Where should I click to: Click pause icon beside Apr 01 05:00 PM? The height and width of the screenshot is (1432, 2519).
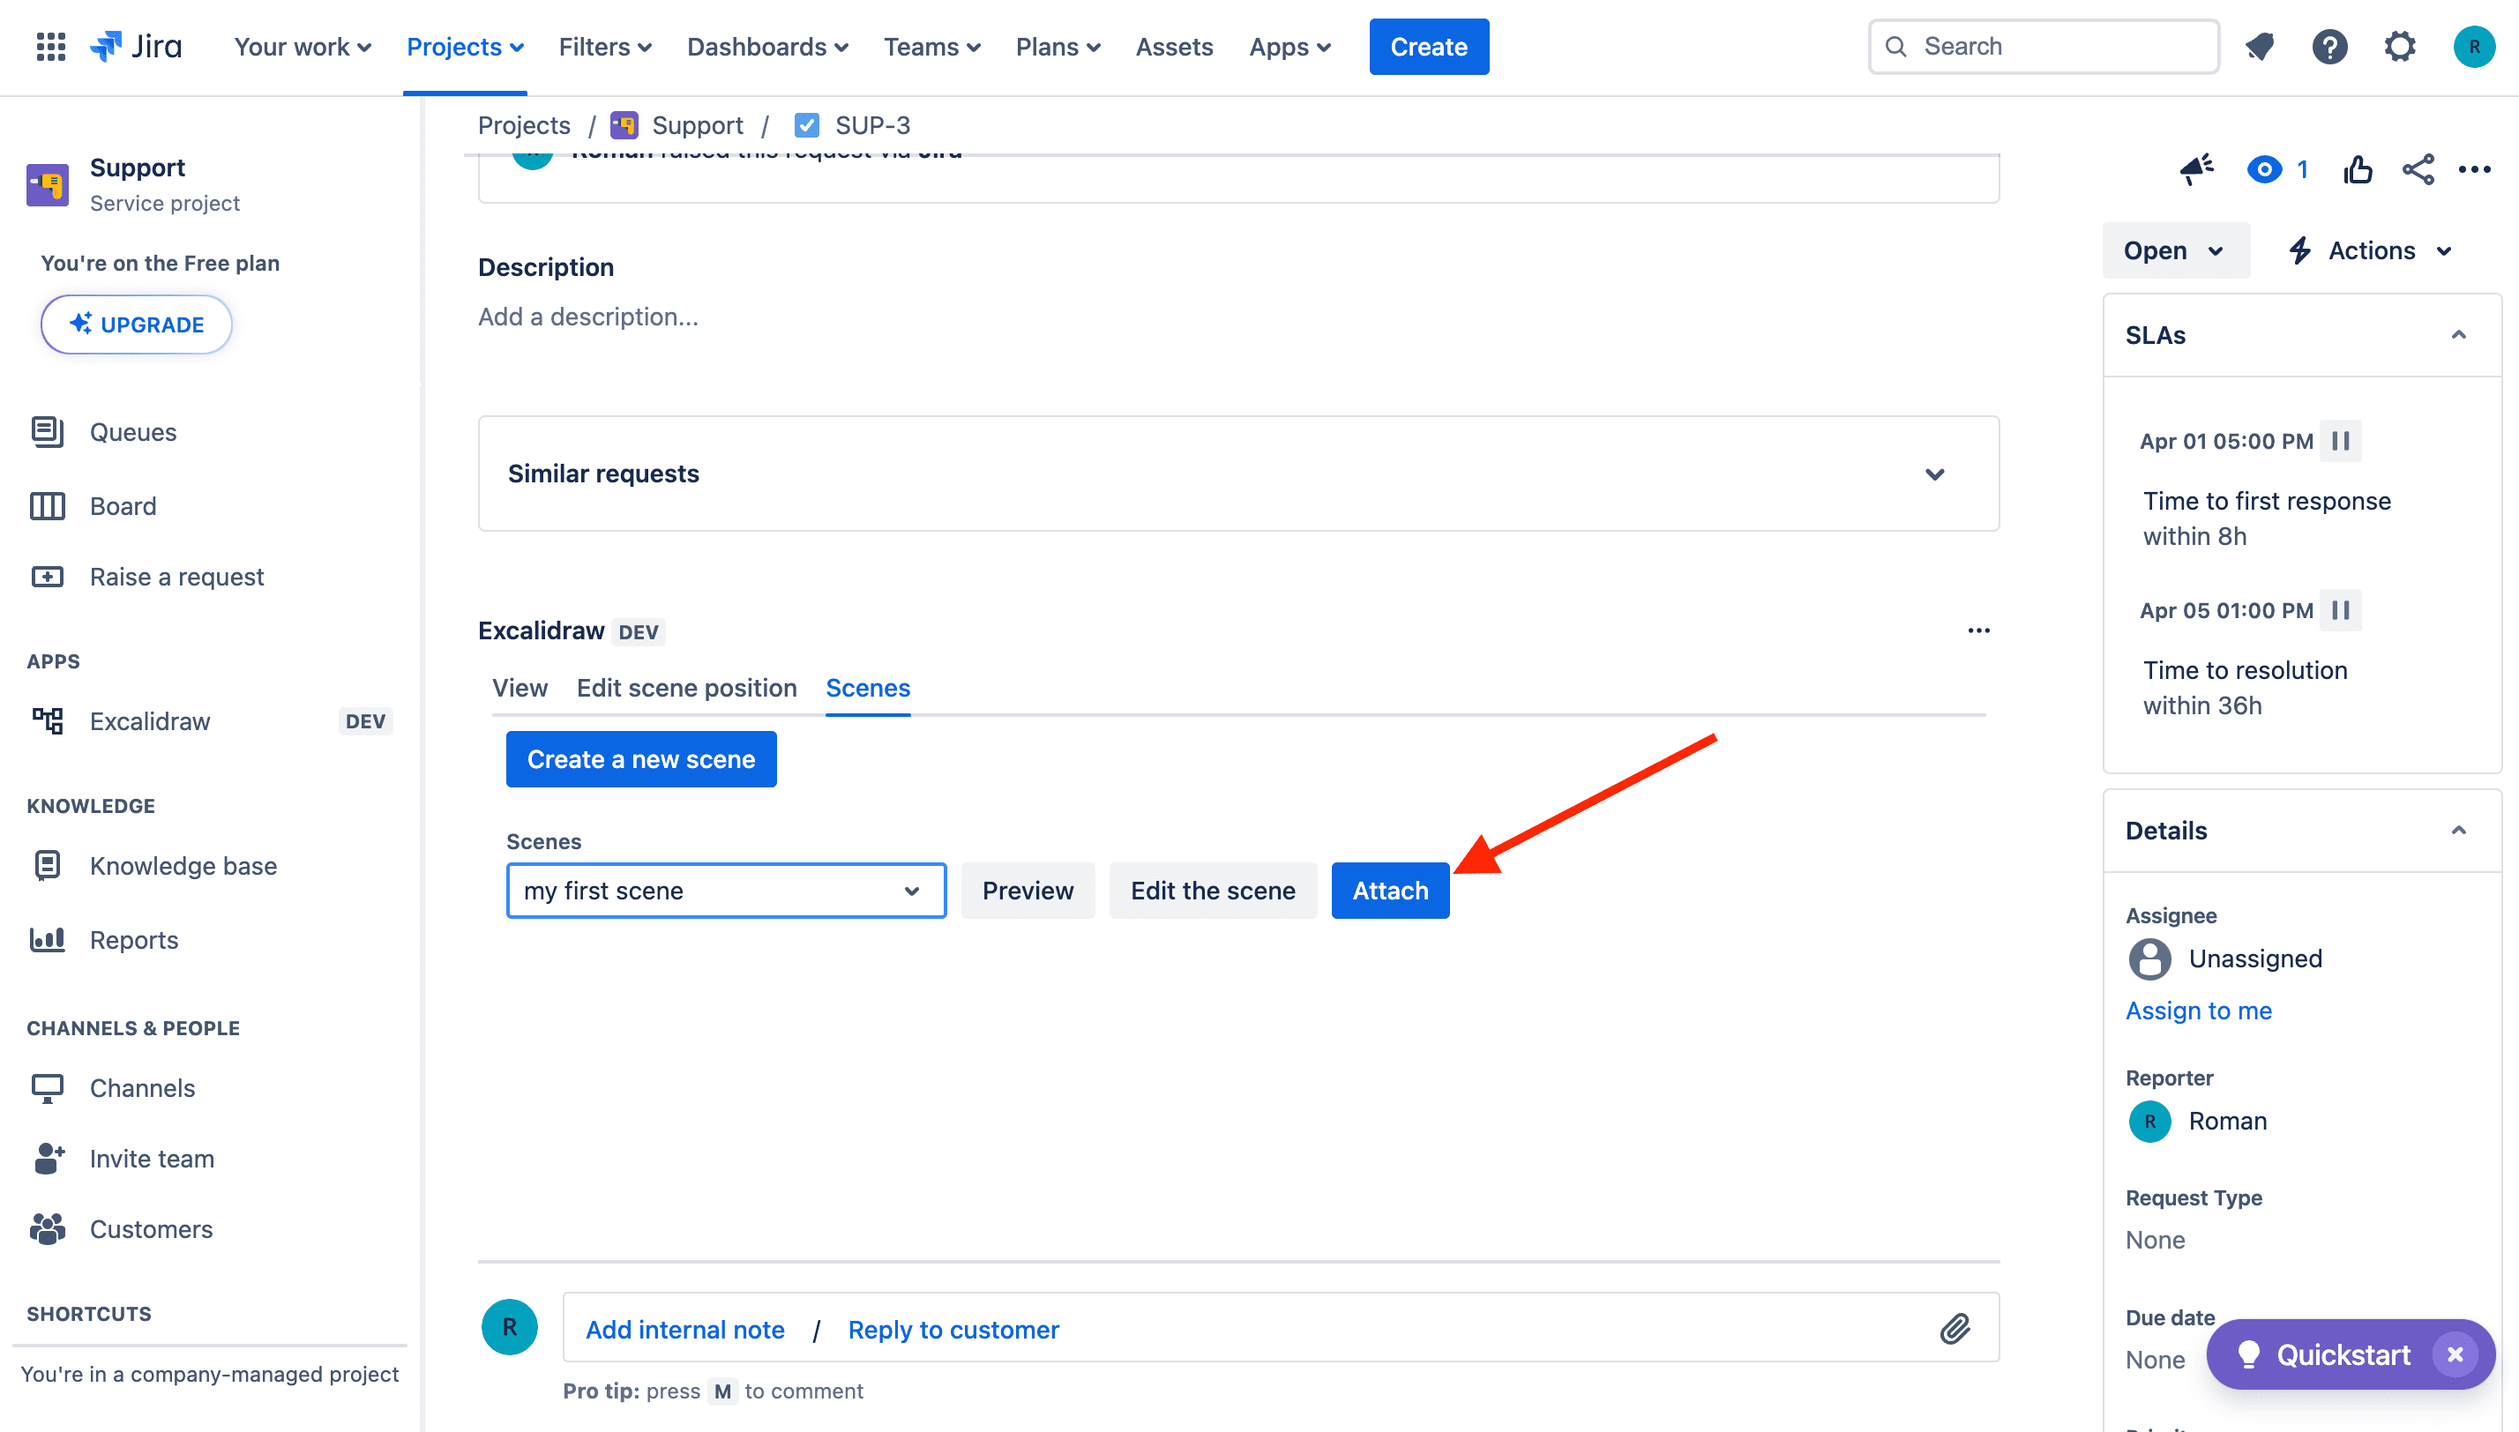click(2340, 441)
